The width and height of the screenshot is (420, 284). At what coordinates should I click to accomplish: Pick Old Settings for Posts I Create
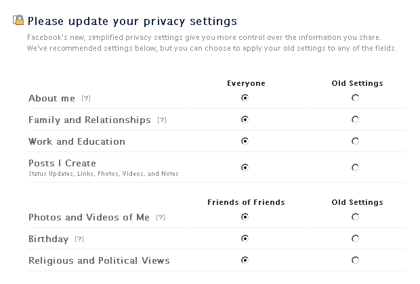click(x=356, y=167)
